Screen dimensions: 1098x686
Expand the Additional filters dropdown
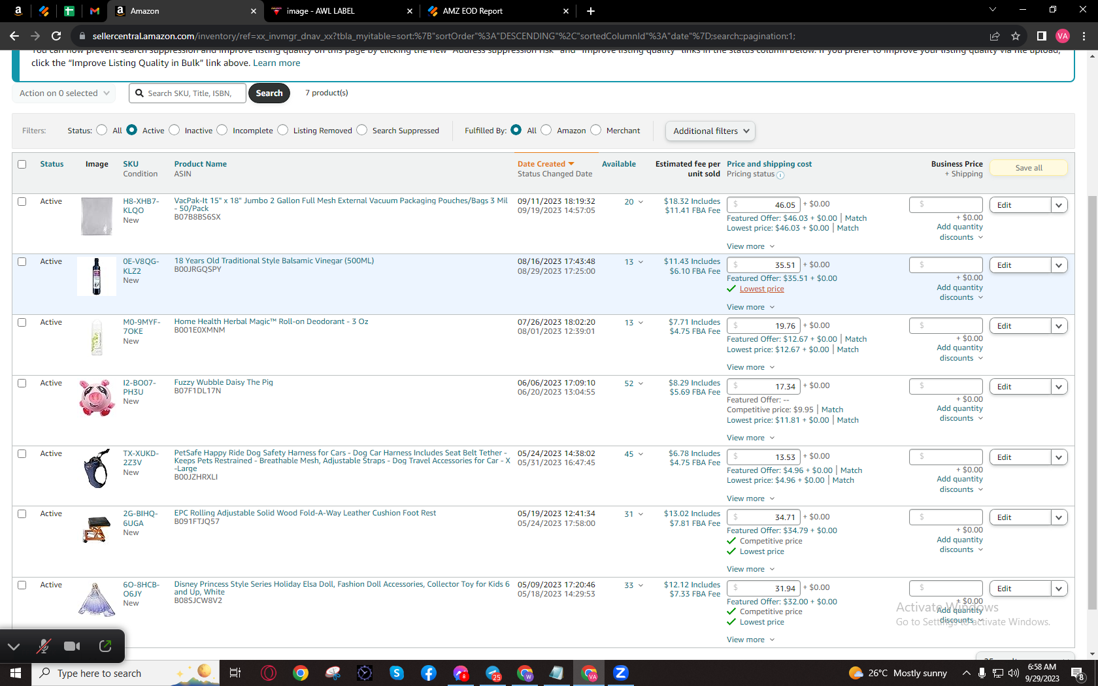(710, 131)
